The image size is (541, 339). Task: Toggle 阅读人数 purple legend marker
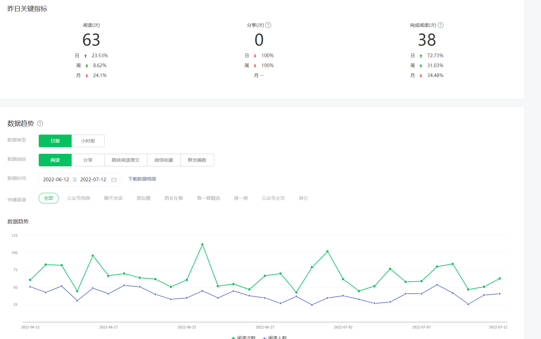point(265,337)
